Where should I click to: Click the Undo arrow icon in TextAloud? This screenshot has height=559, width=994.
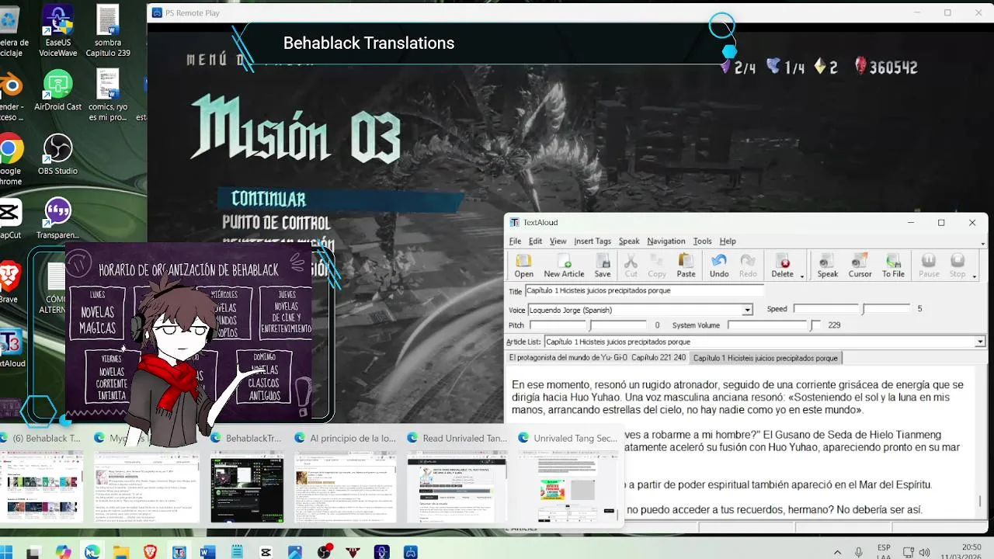point(719,265)
